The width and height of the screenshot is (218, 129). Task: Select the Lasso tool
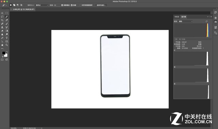pyautogui.click(x=2, y=17)
